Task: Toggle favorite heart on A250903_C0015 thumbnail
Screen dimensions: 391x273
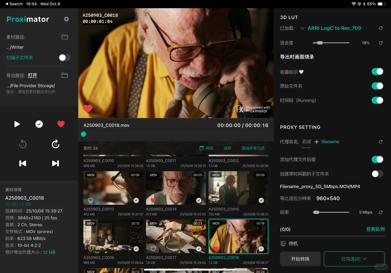Action: 215,200
